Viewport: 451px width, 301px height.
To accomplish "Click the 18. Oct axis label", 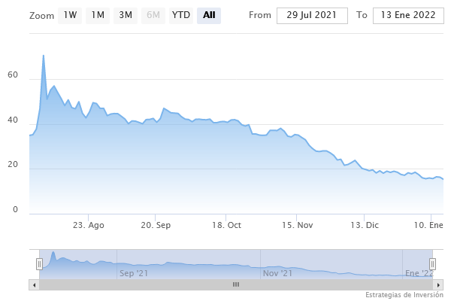I will point(226,225).
